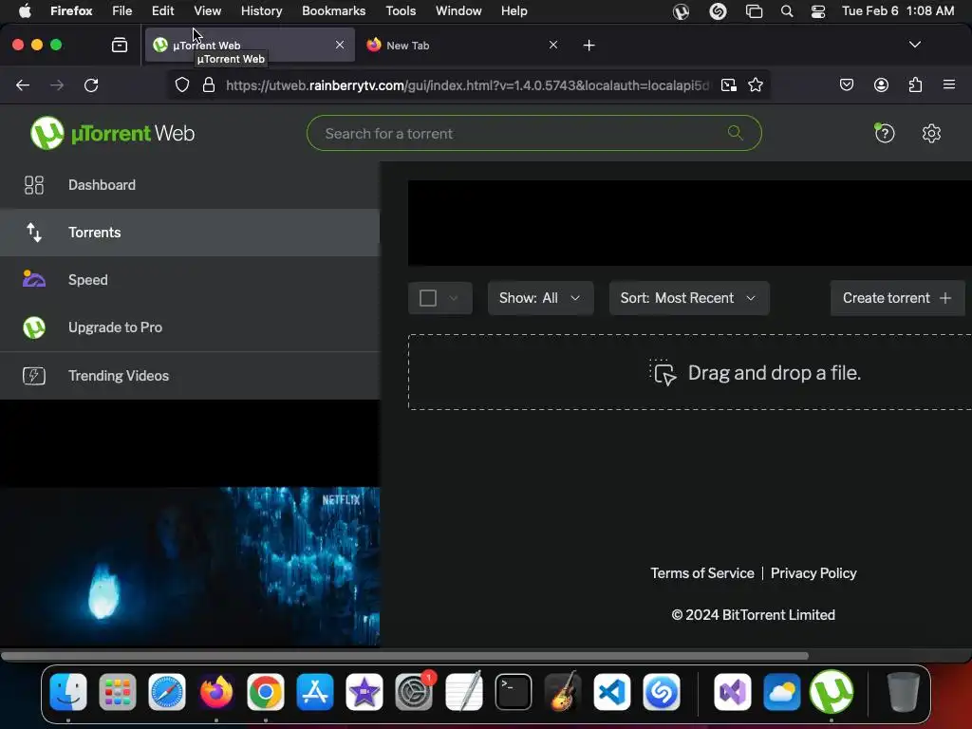Open the Extensions puzzle icon
This screenshot has width=972, height=729.
point(915,84)
